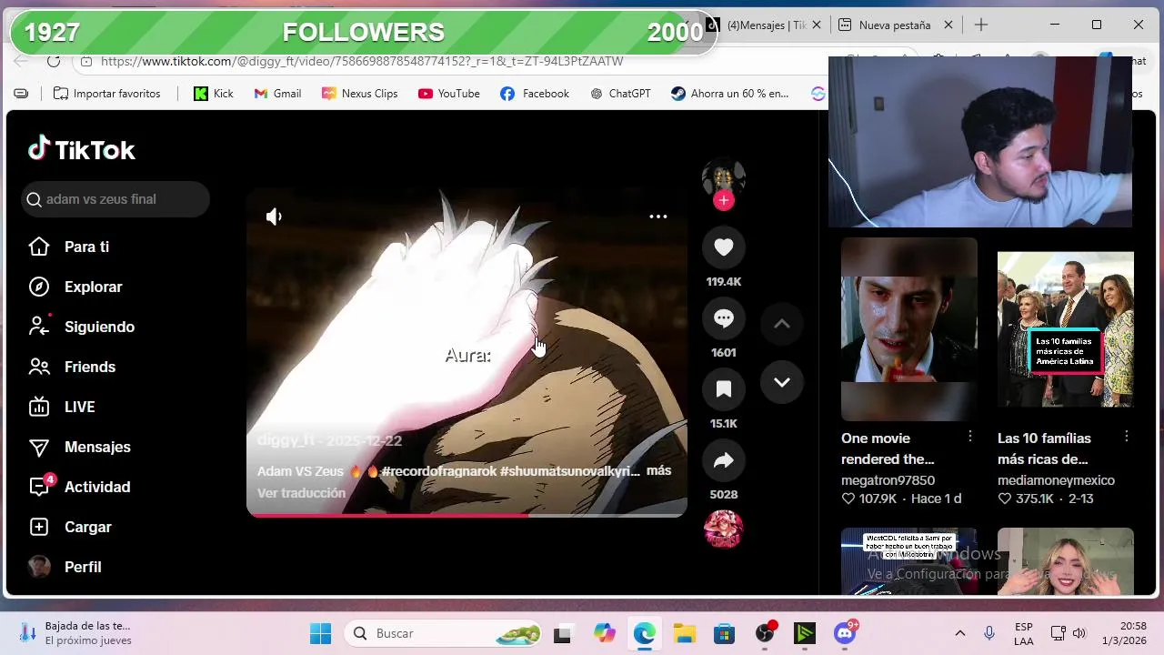Image resolution: width=1164 pixels, height=655 pixels.
Task: Go to next video with down chevron
Action: [x=782, y=382]
